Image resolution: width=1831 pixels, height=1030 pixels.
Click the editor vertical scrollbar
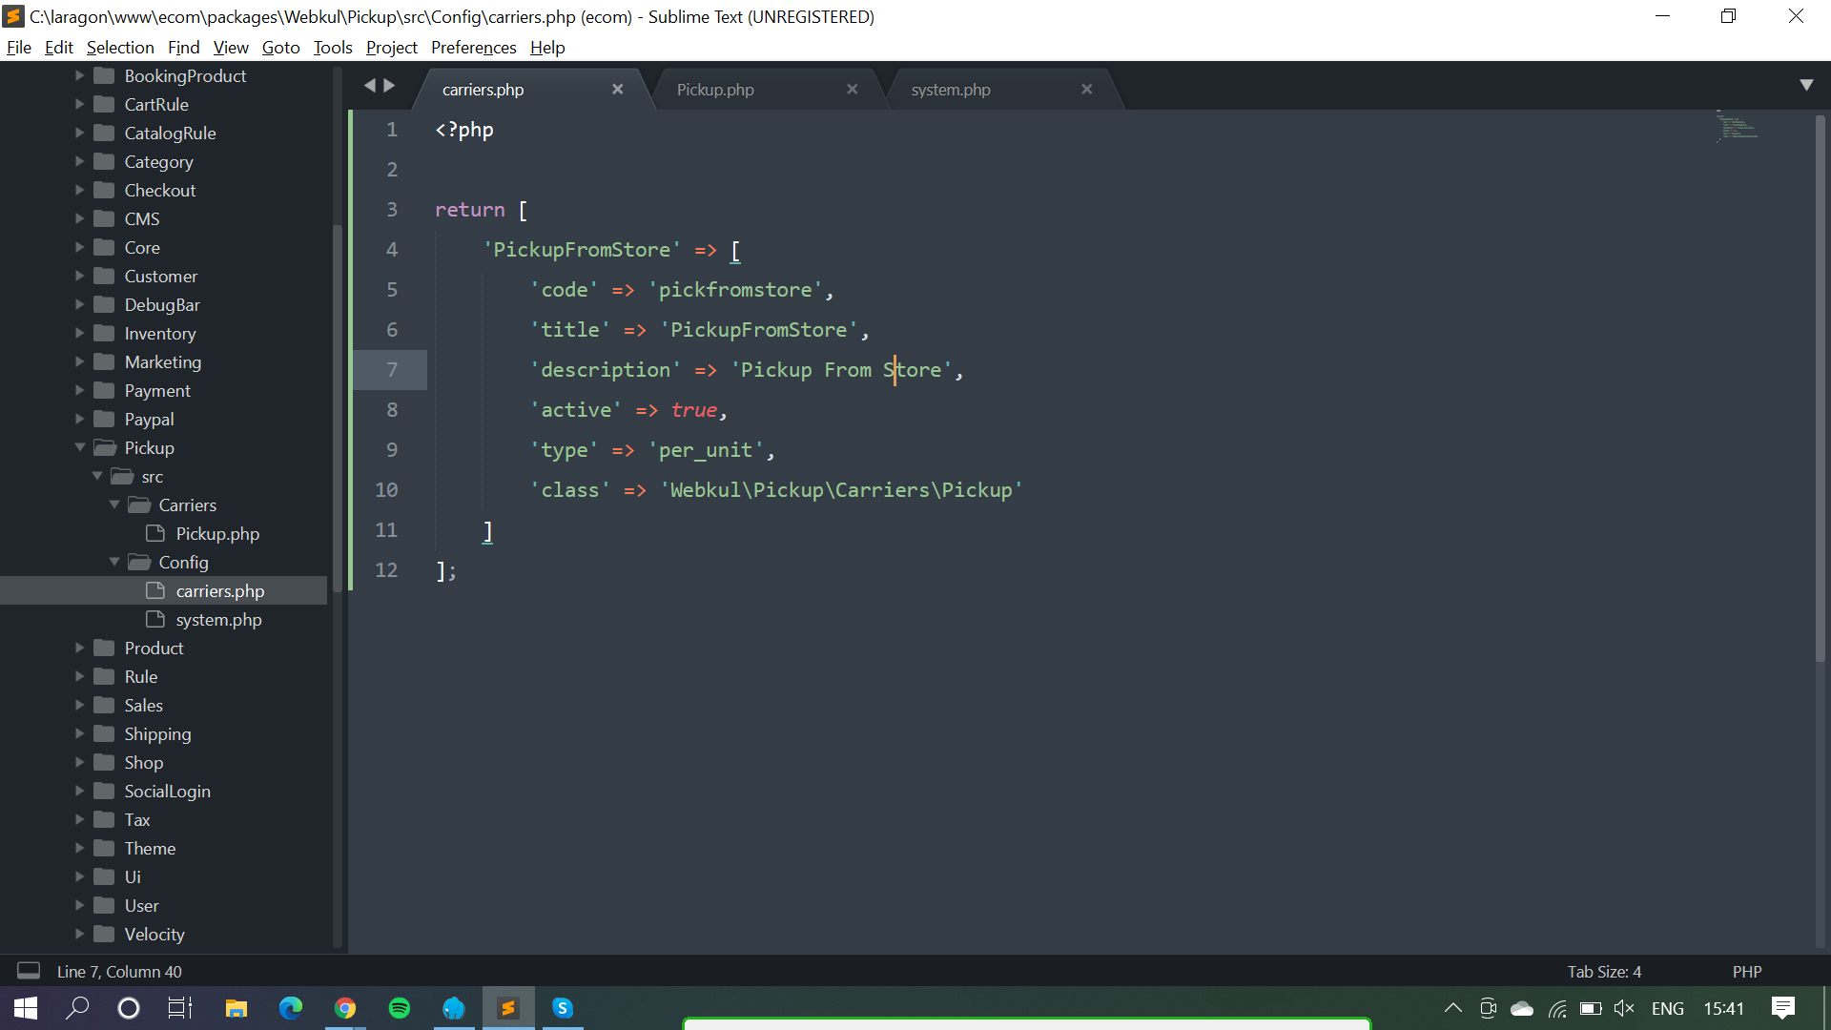click(x=1821, y=386)
